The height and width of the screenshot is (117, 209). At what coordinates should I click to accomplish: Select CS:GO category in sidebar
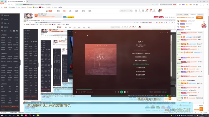(10, 42)
